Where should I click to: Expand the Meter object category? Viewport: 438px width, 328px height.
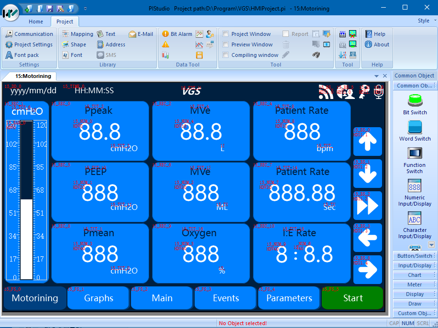click(415, 284)
